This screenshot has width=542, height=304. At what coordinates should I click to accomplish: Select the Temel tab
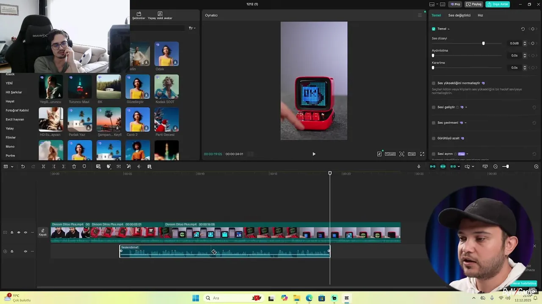[436, 15]
